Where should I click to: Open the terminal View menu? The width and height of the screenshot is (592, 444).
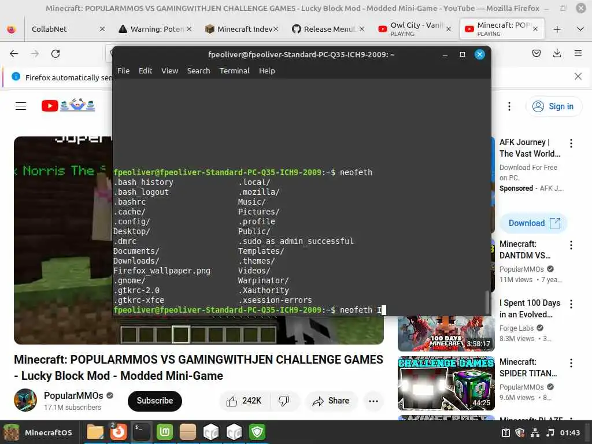click(169, 71)
